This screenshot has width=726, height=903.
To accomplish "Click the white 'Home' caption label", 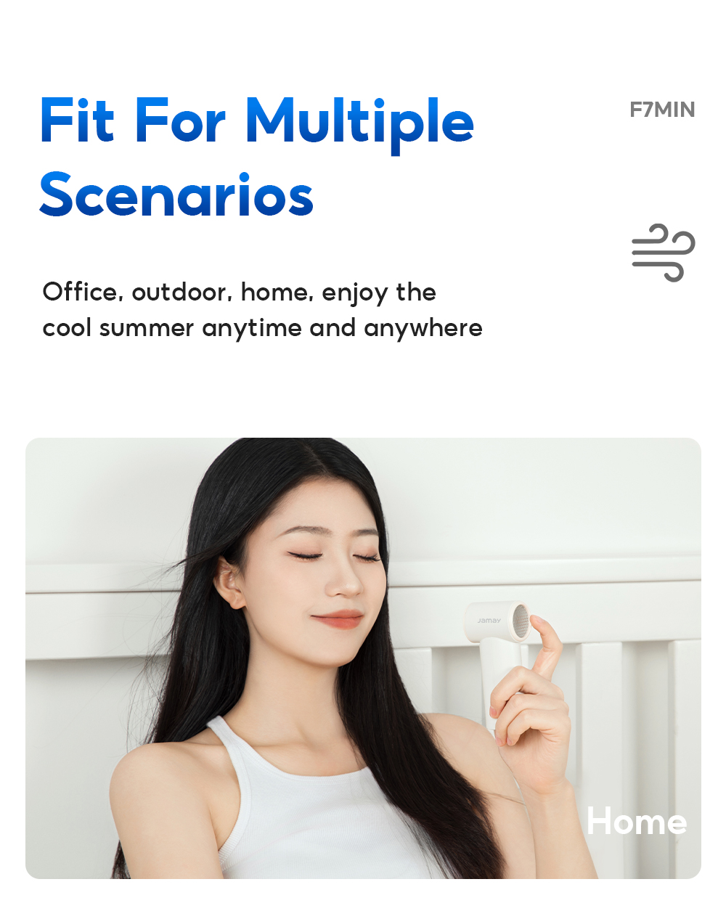I will pyautogui.click(x=637, y=821).
